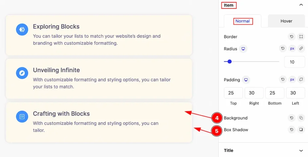Viewport: 308px width, 157px height.
Task: Open the Background color options icon
Action: click(x=301, y=118)
